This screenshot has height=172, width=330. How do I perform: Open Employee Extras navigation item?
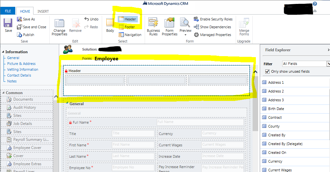coord(27,164)
